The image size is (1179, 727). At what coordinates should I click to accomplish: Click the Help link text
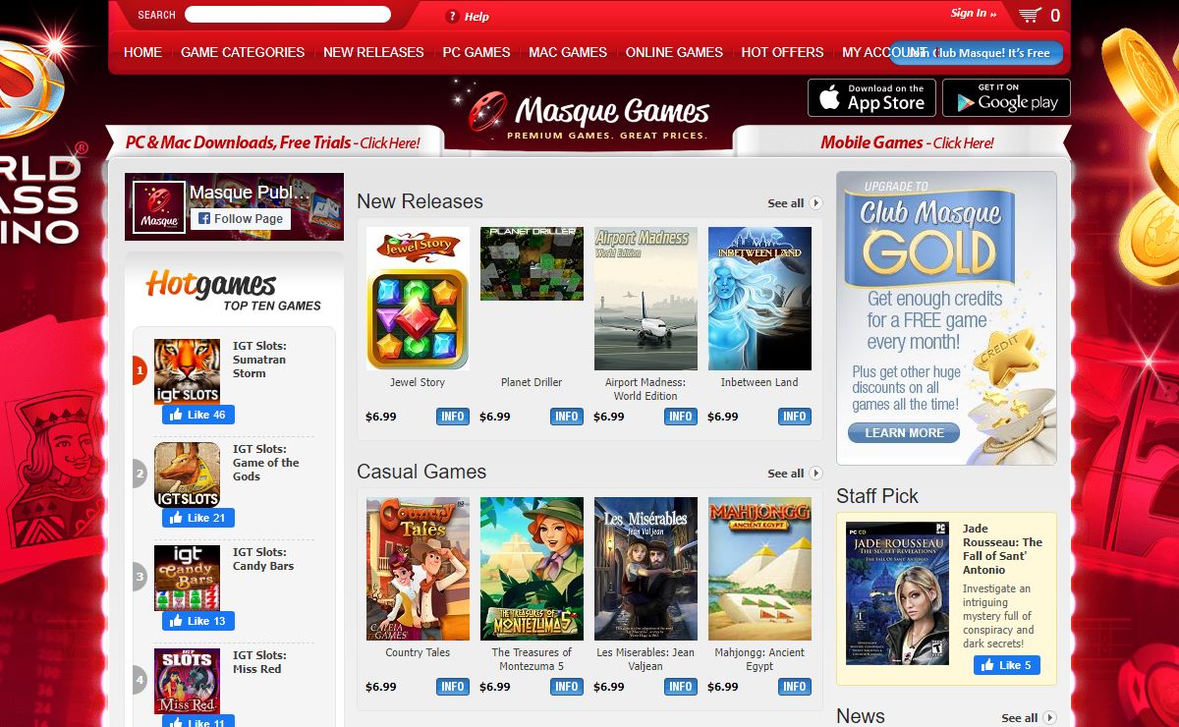[477, 17]
